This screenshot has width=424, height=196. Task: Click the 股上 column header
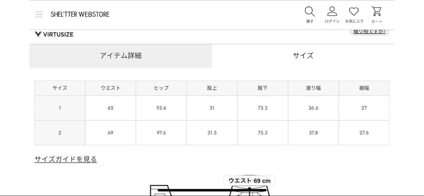[x=212, y=88]
